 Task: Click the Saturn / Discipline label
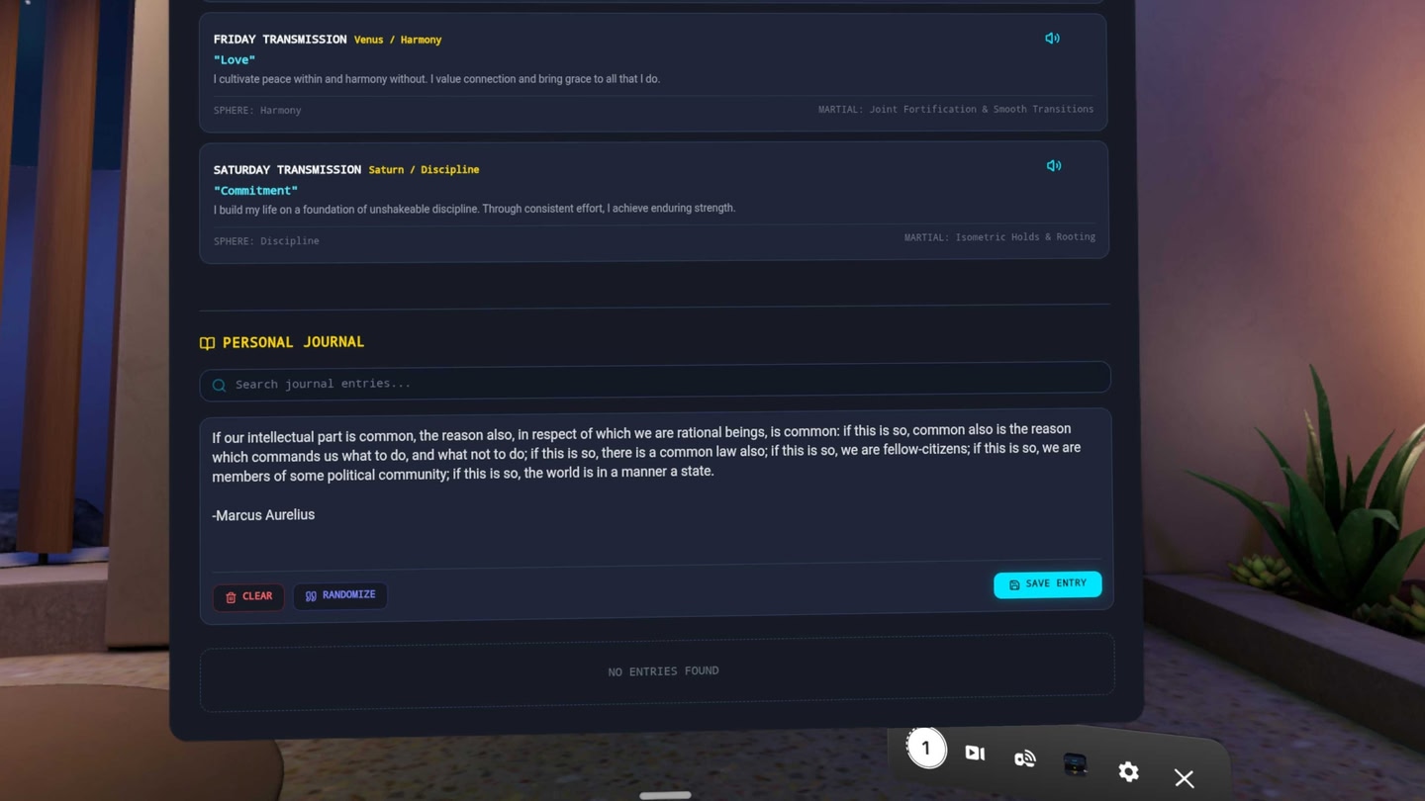click(424, 170)
